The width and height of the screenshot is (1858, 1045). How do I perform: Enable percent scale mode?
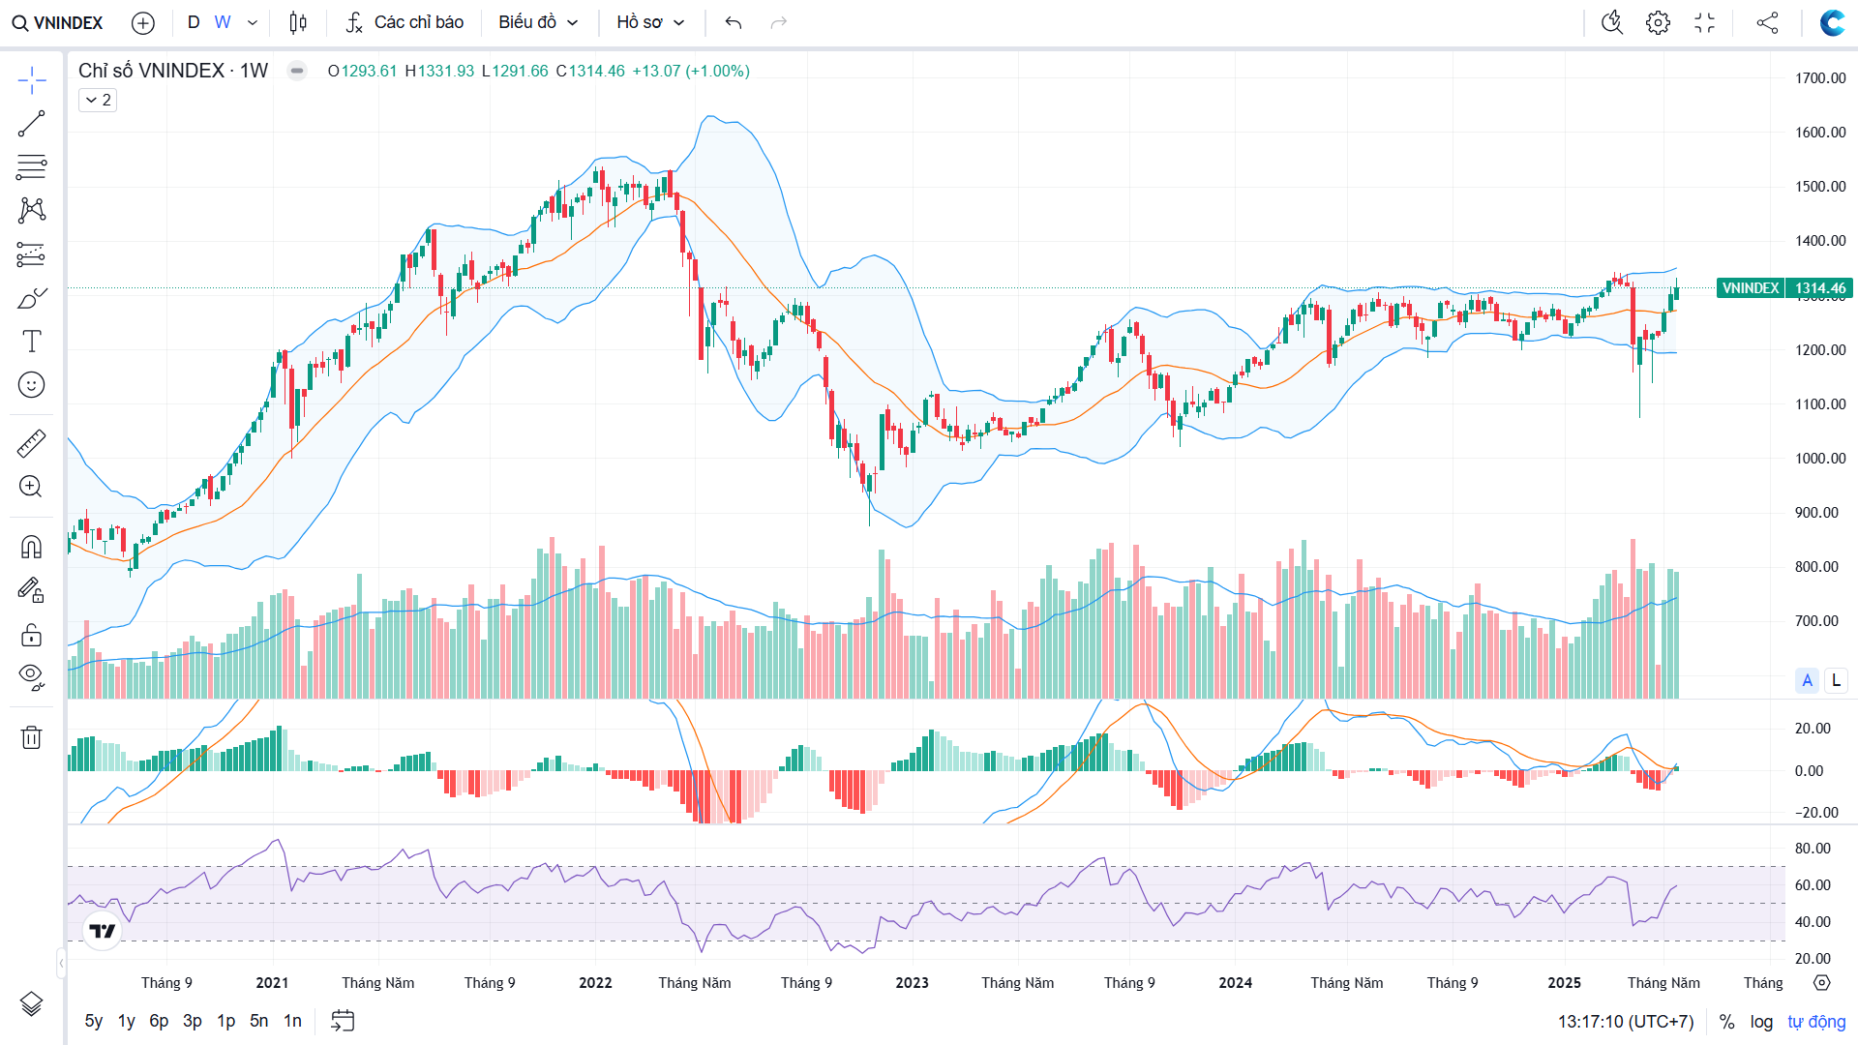tap(1726, 1022)
